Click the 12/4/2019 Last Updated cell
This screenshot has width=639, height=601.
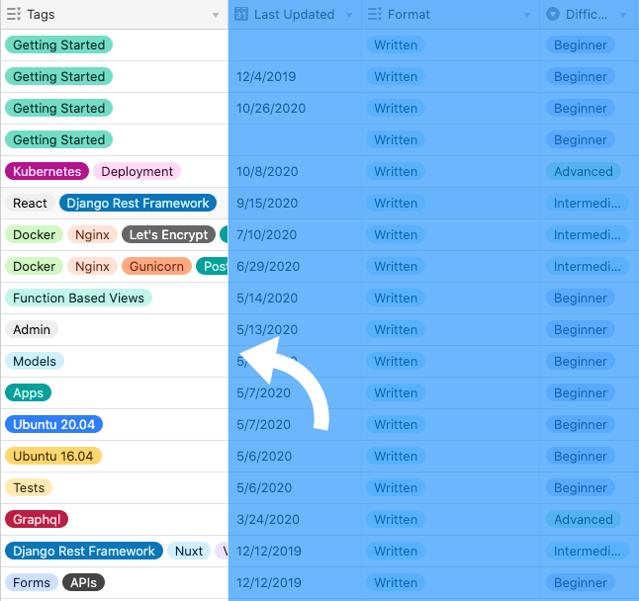[265, 76]
